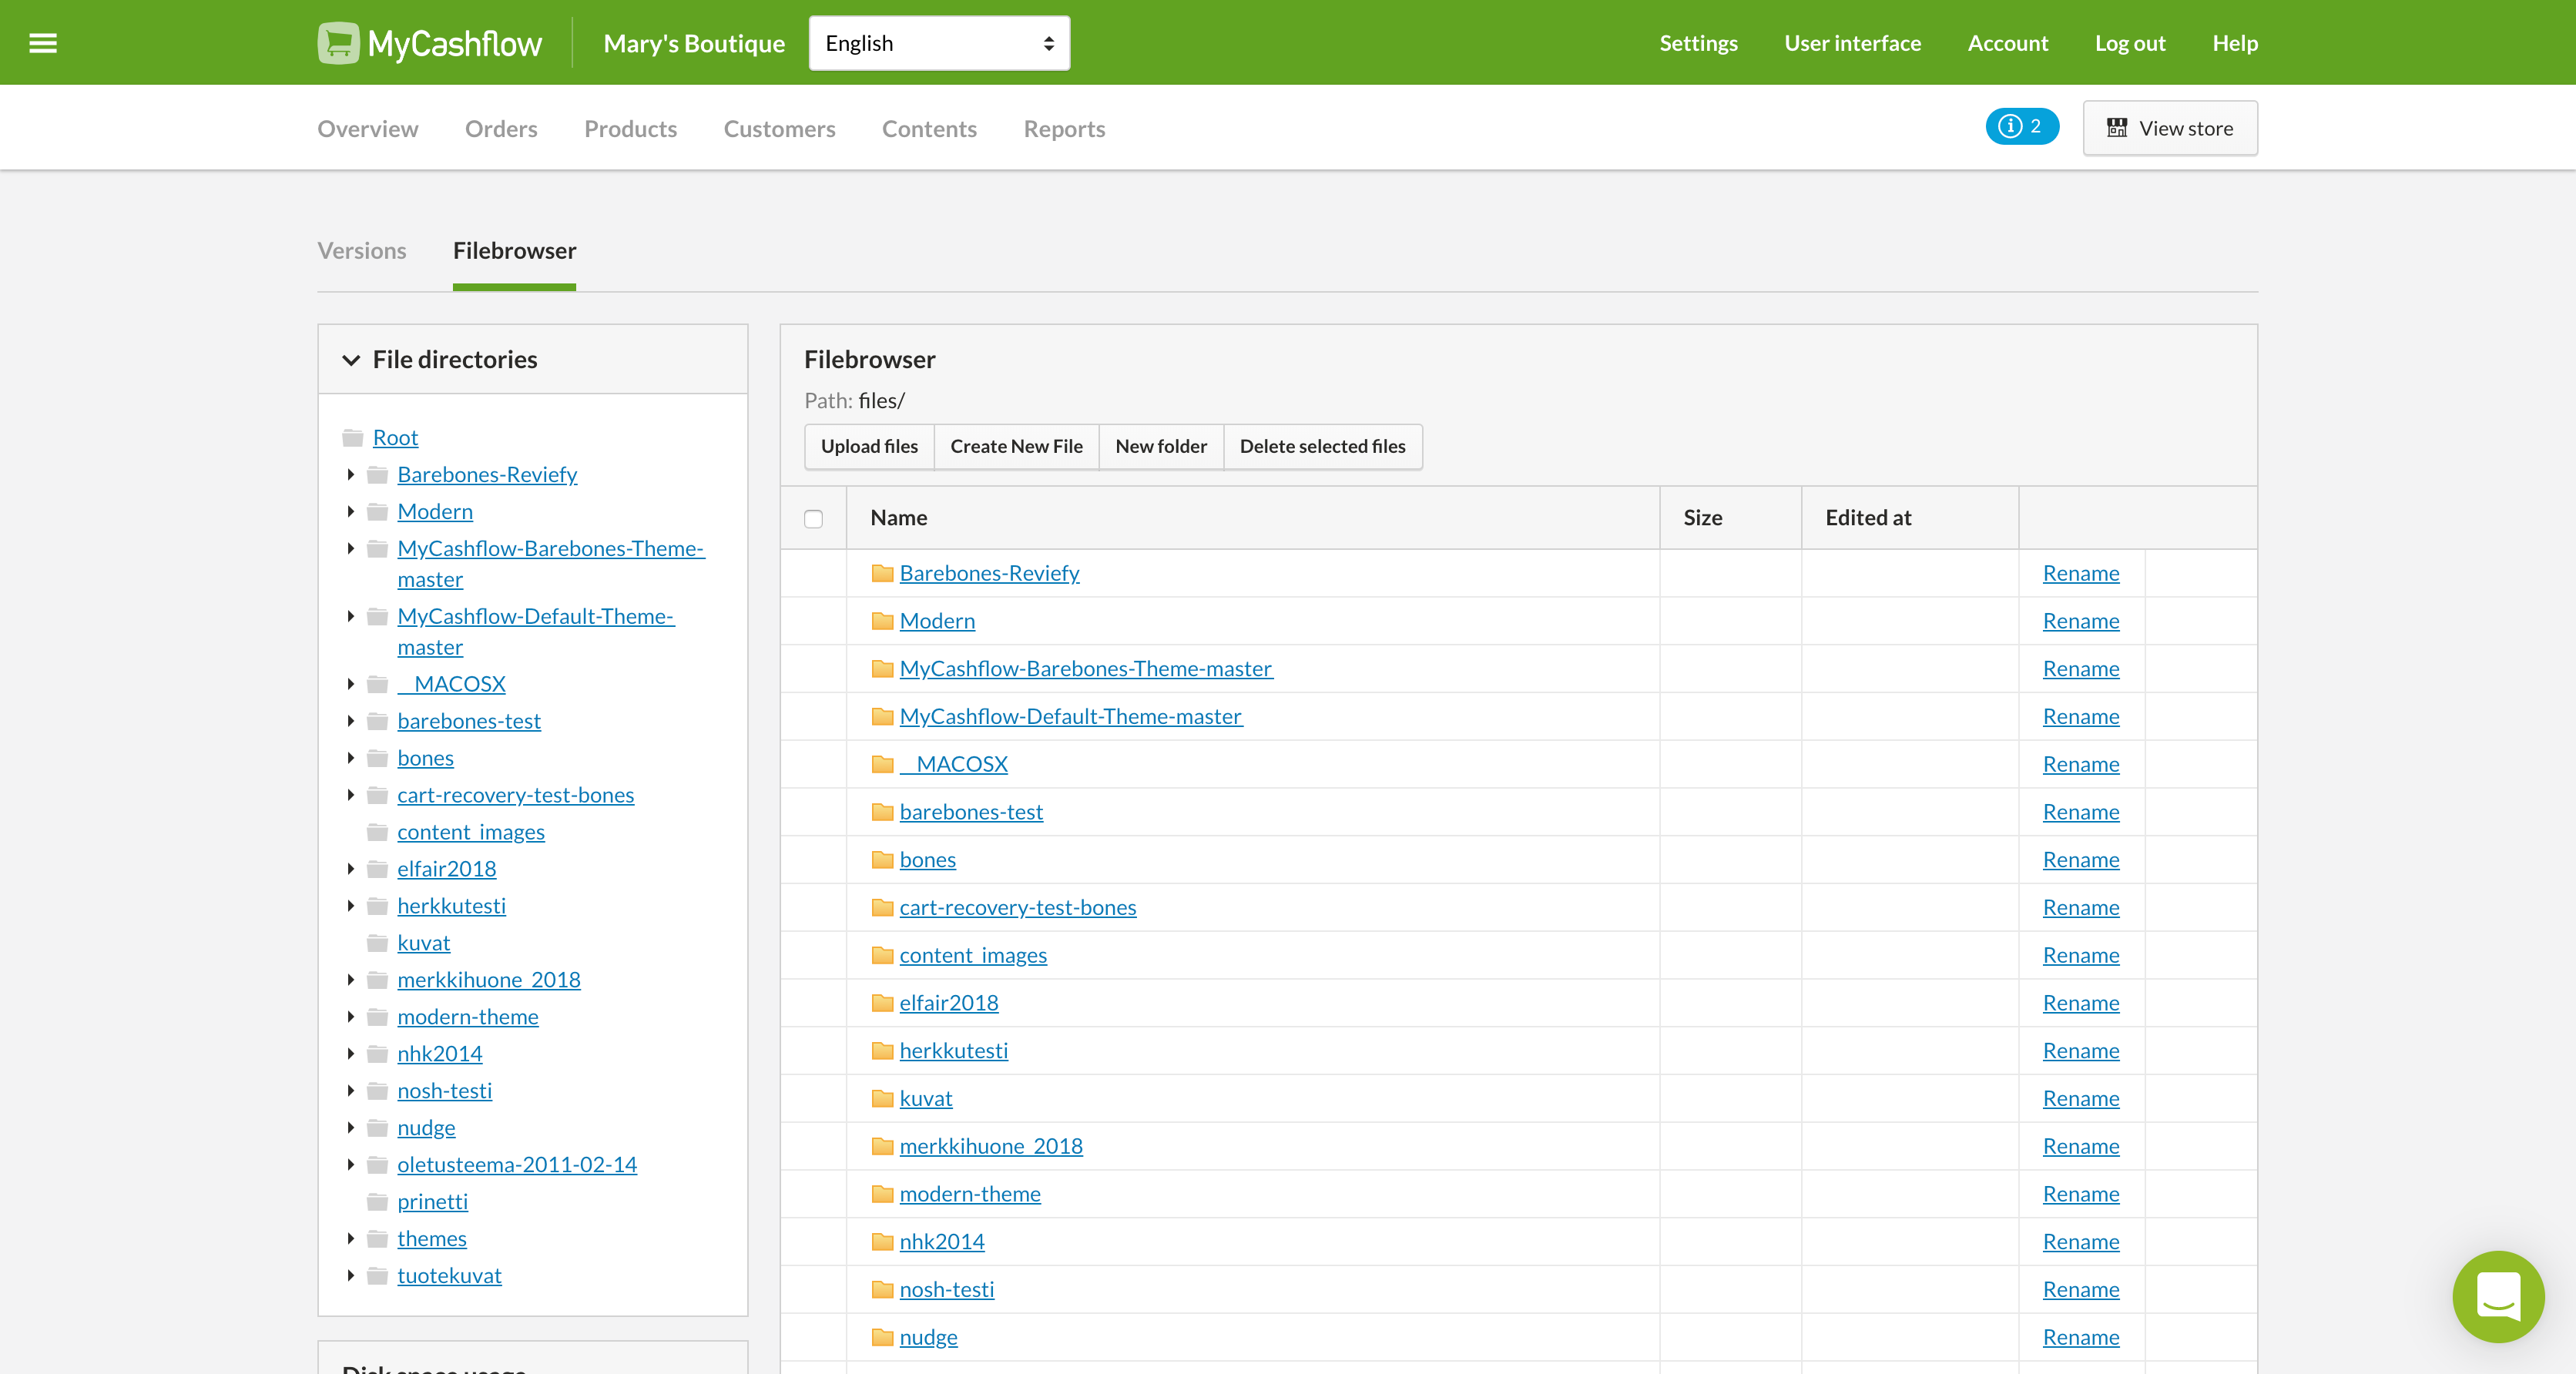The height and width of the screenshot is (1374, 2576).
Task: Click the New folder button
Action: (1161, 446)
